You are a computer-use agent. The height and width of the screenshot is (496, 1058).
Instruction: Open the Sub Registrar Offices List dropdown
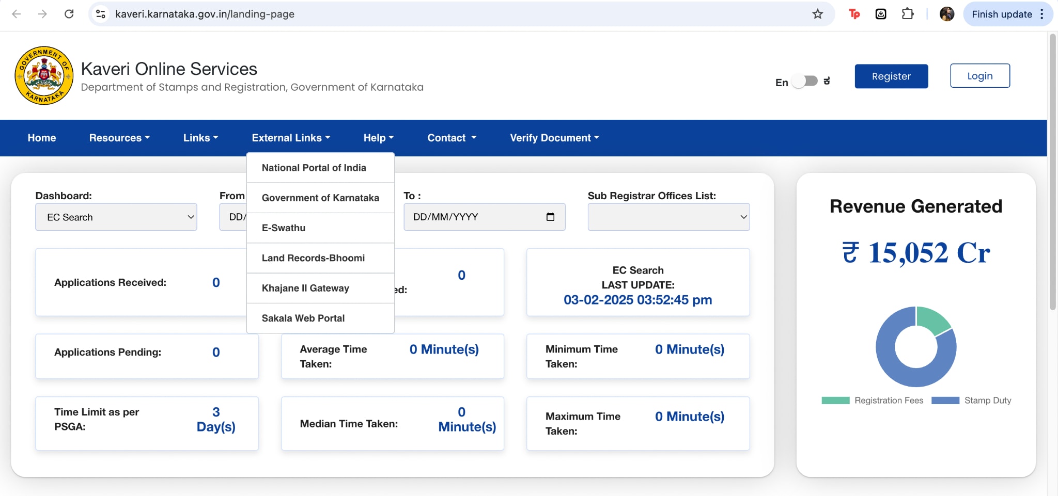(x=668, y=217)
